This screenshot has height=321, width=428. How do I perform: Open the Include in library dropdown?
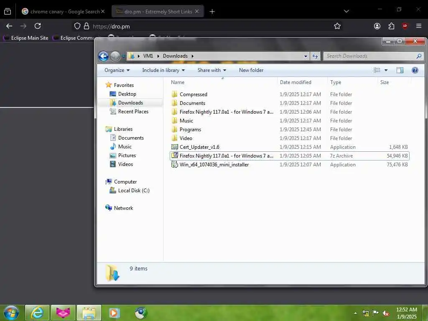pos(163,70)
